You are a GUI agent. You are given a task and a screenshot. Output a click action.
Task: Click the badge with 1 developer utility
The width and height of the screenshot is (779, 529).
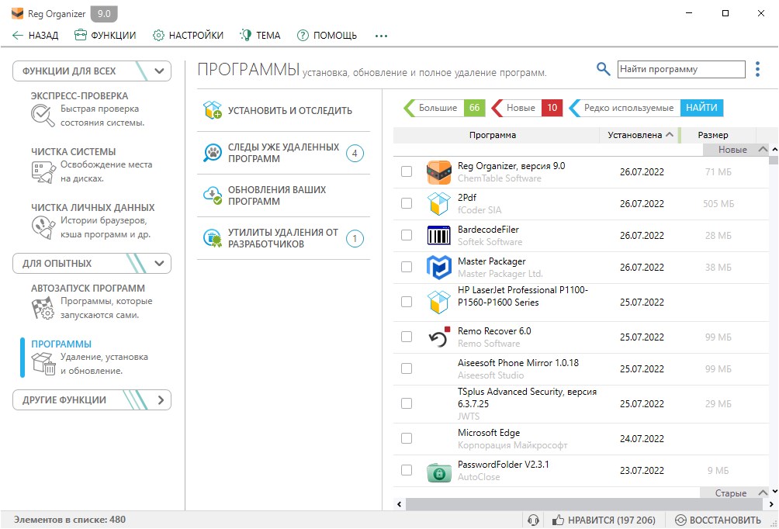[355, 238]
